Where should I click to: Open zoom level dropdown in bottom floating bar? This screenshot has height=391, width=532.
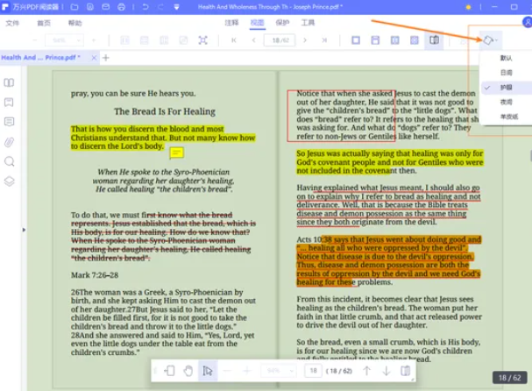tap(279, 371)
